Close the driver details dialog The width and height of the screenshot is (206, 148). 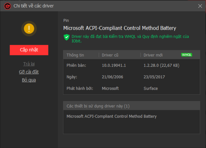click(200, 6)
